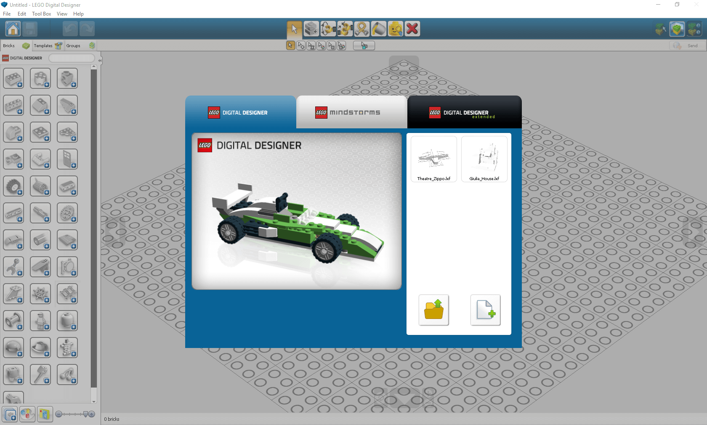Toggle color selection mode

tap(321, 45)
